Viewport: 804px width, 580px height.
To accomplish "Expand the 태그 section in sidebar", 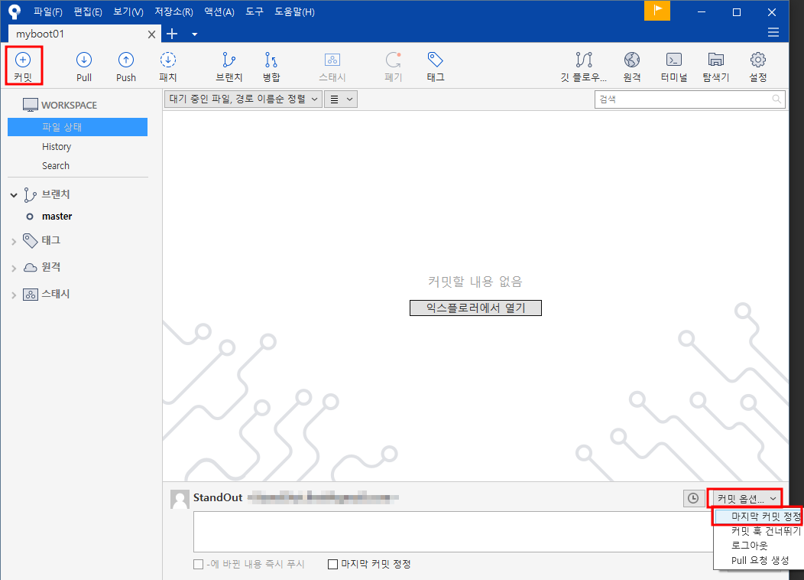I will coord(14,241).
